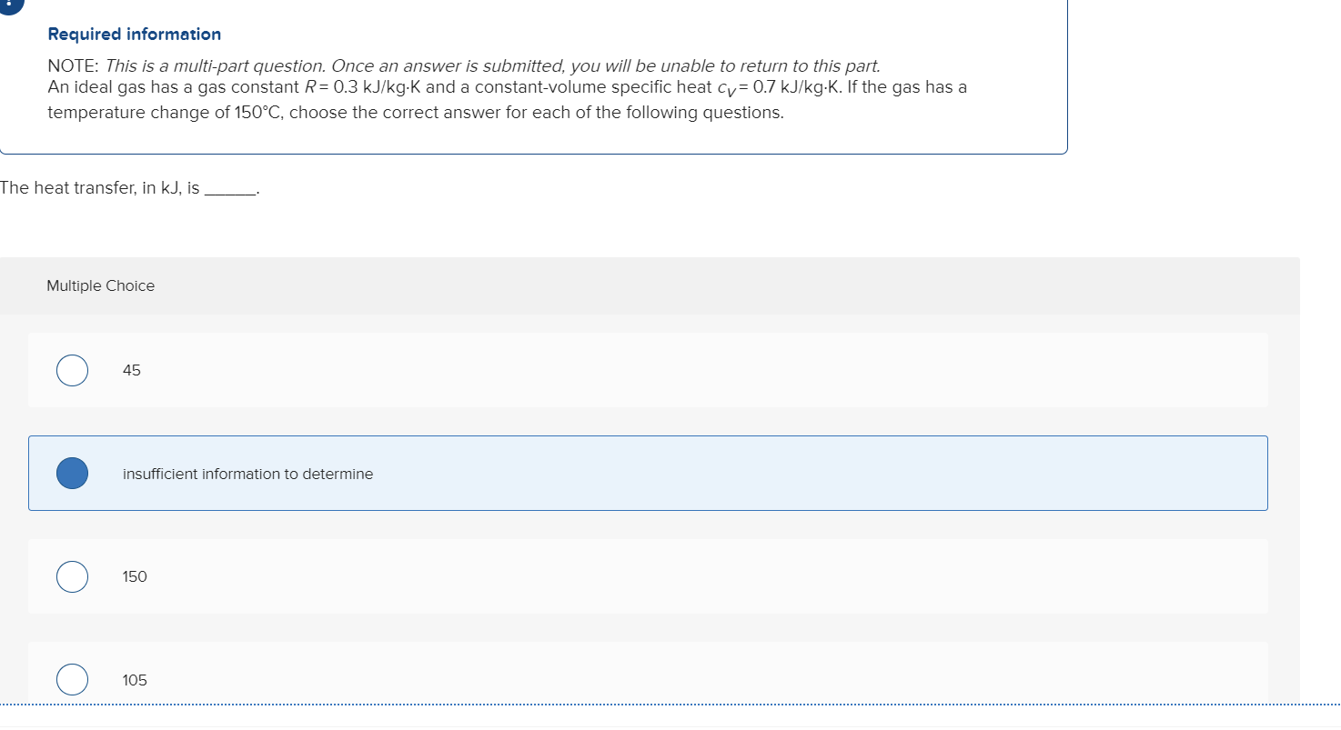Select the radio button for 150
Viewport: 1341px width, 730px height.
(72, 576)
